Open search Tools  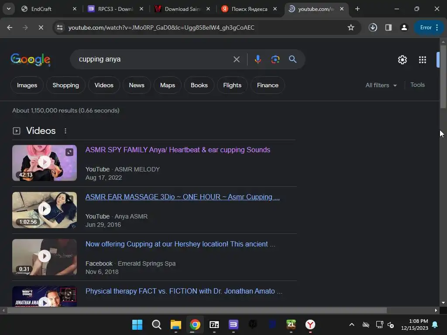(x=417, y=85)
